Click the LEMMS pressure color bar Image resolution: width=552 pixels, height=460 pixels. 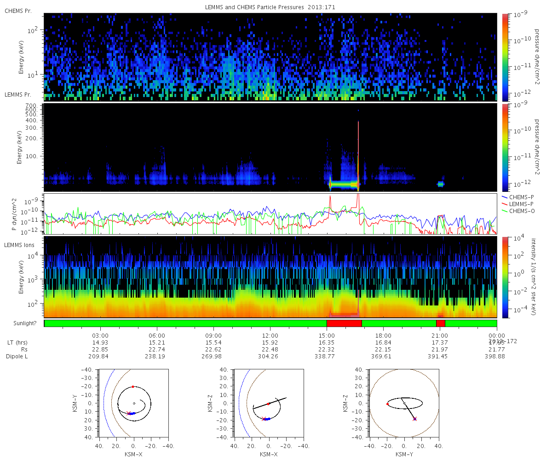tap(505, 147)
